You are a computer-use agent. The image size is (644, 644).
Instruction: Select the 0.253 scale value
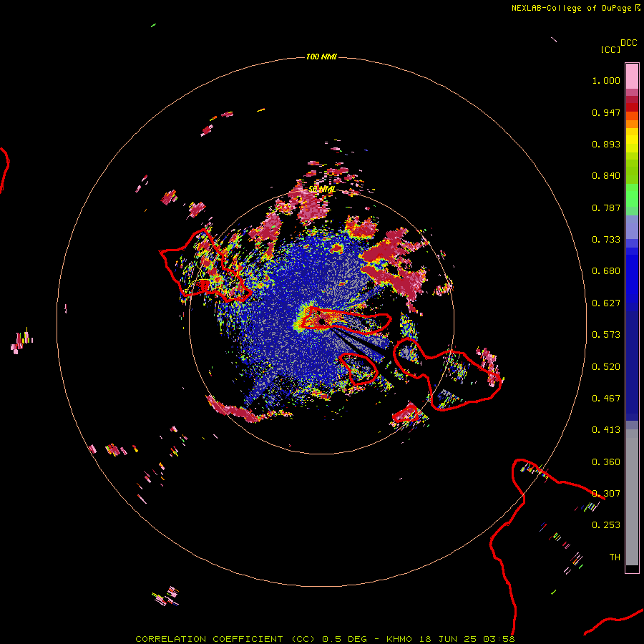606,525
